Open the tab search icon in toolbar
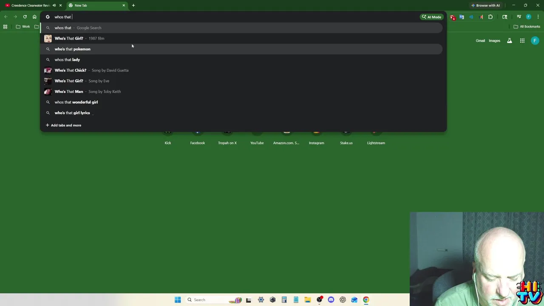This screenshot has height=306, width=544. tap(504, 17)
